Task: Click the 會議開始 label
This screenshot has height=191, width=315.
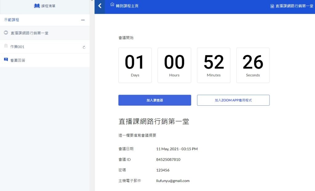Action: click(x=126, y=38)
